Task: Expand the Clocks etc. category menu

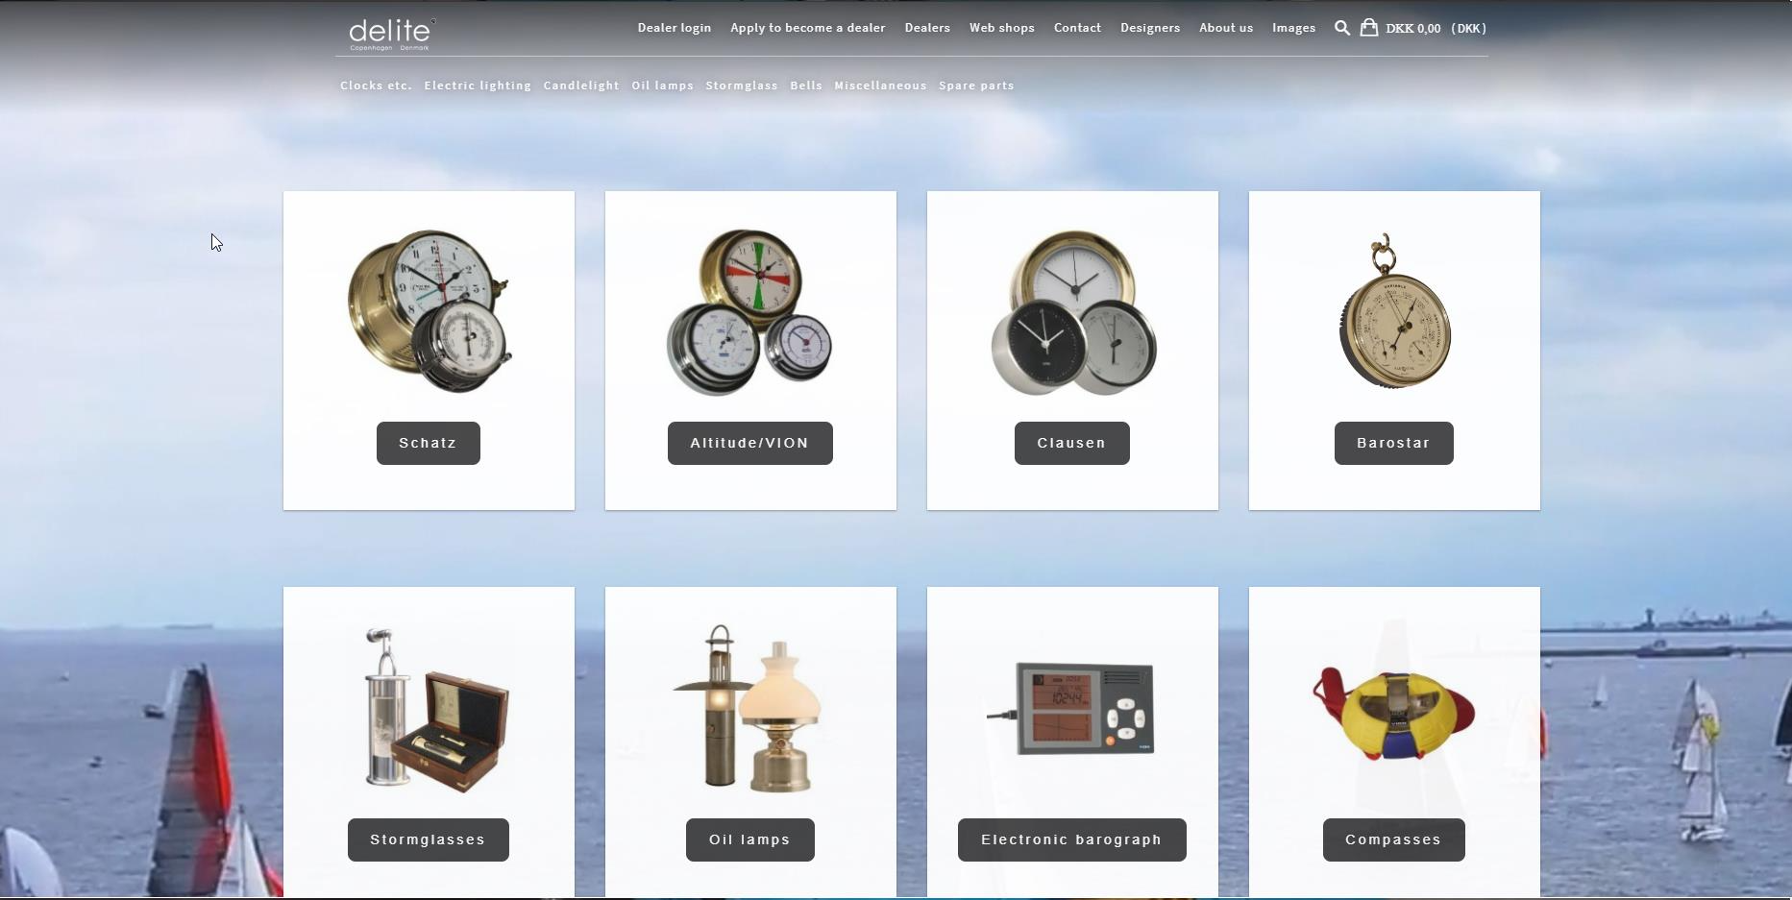Action: coord(376,85)
